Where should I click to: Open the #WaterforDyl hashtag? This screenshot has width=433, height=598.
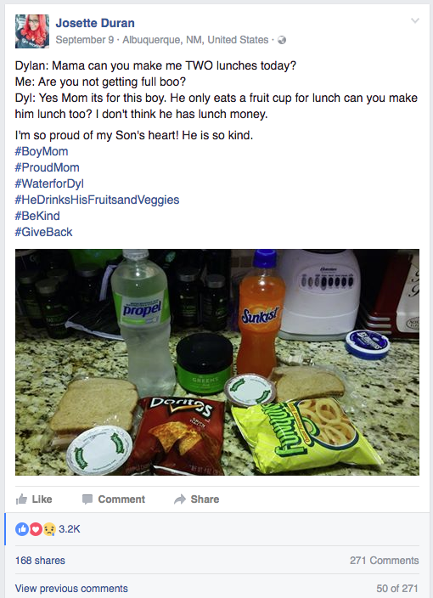(49, 183)
